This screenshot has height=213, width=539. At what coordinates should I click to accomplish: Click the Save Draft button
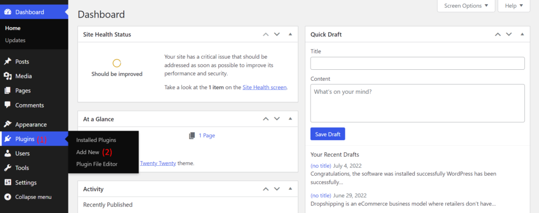(327, 134)
